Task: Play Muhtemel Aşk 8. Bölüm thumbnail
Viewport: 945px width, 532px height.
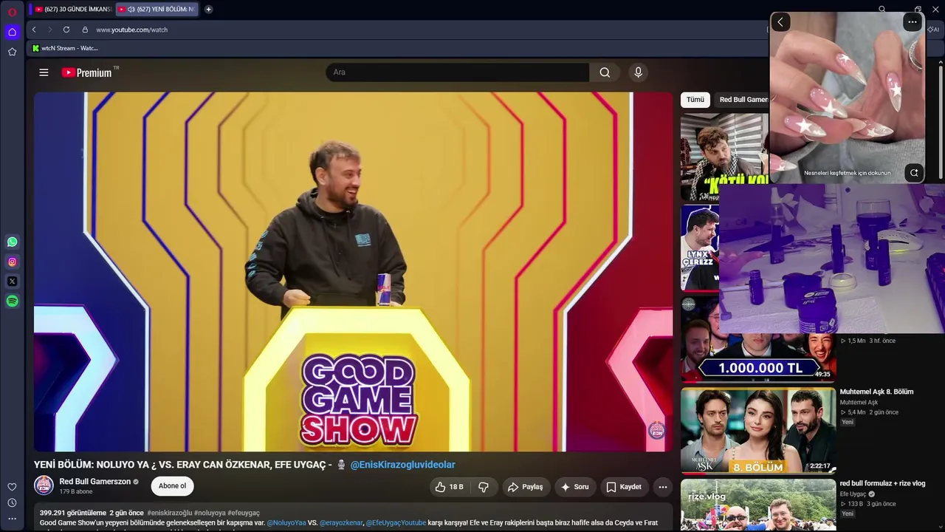Action: (x=758, y=430)
